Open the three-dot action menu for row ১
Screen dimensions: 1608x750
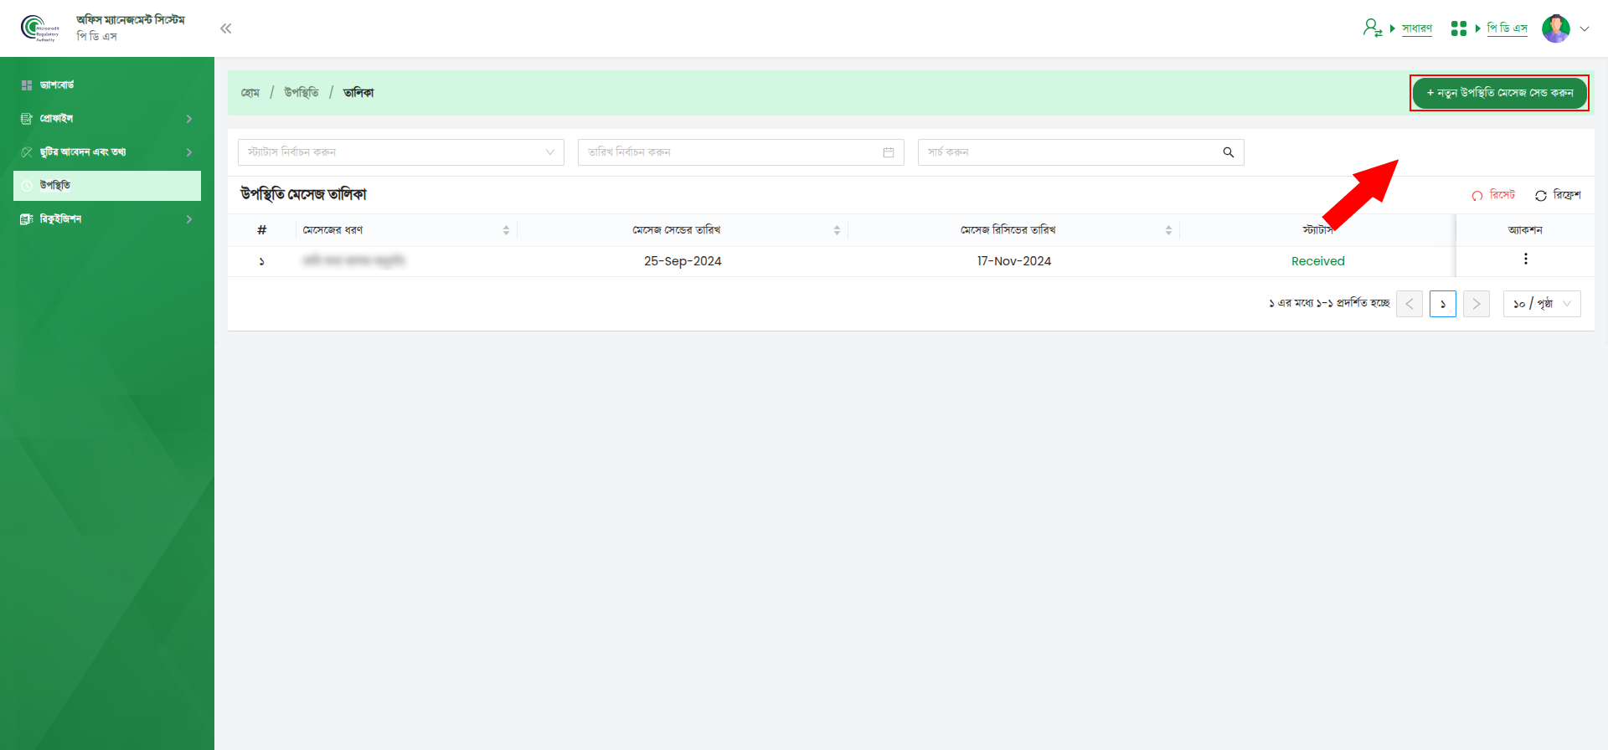coord(1525,259)
